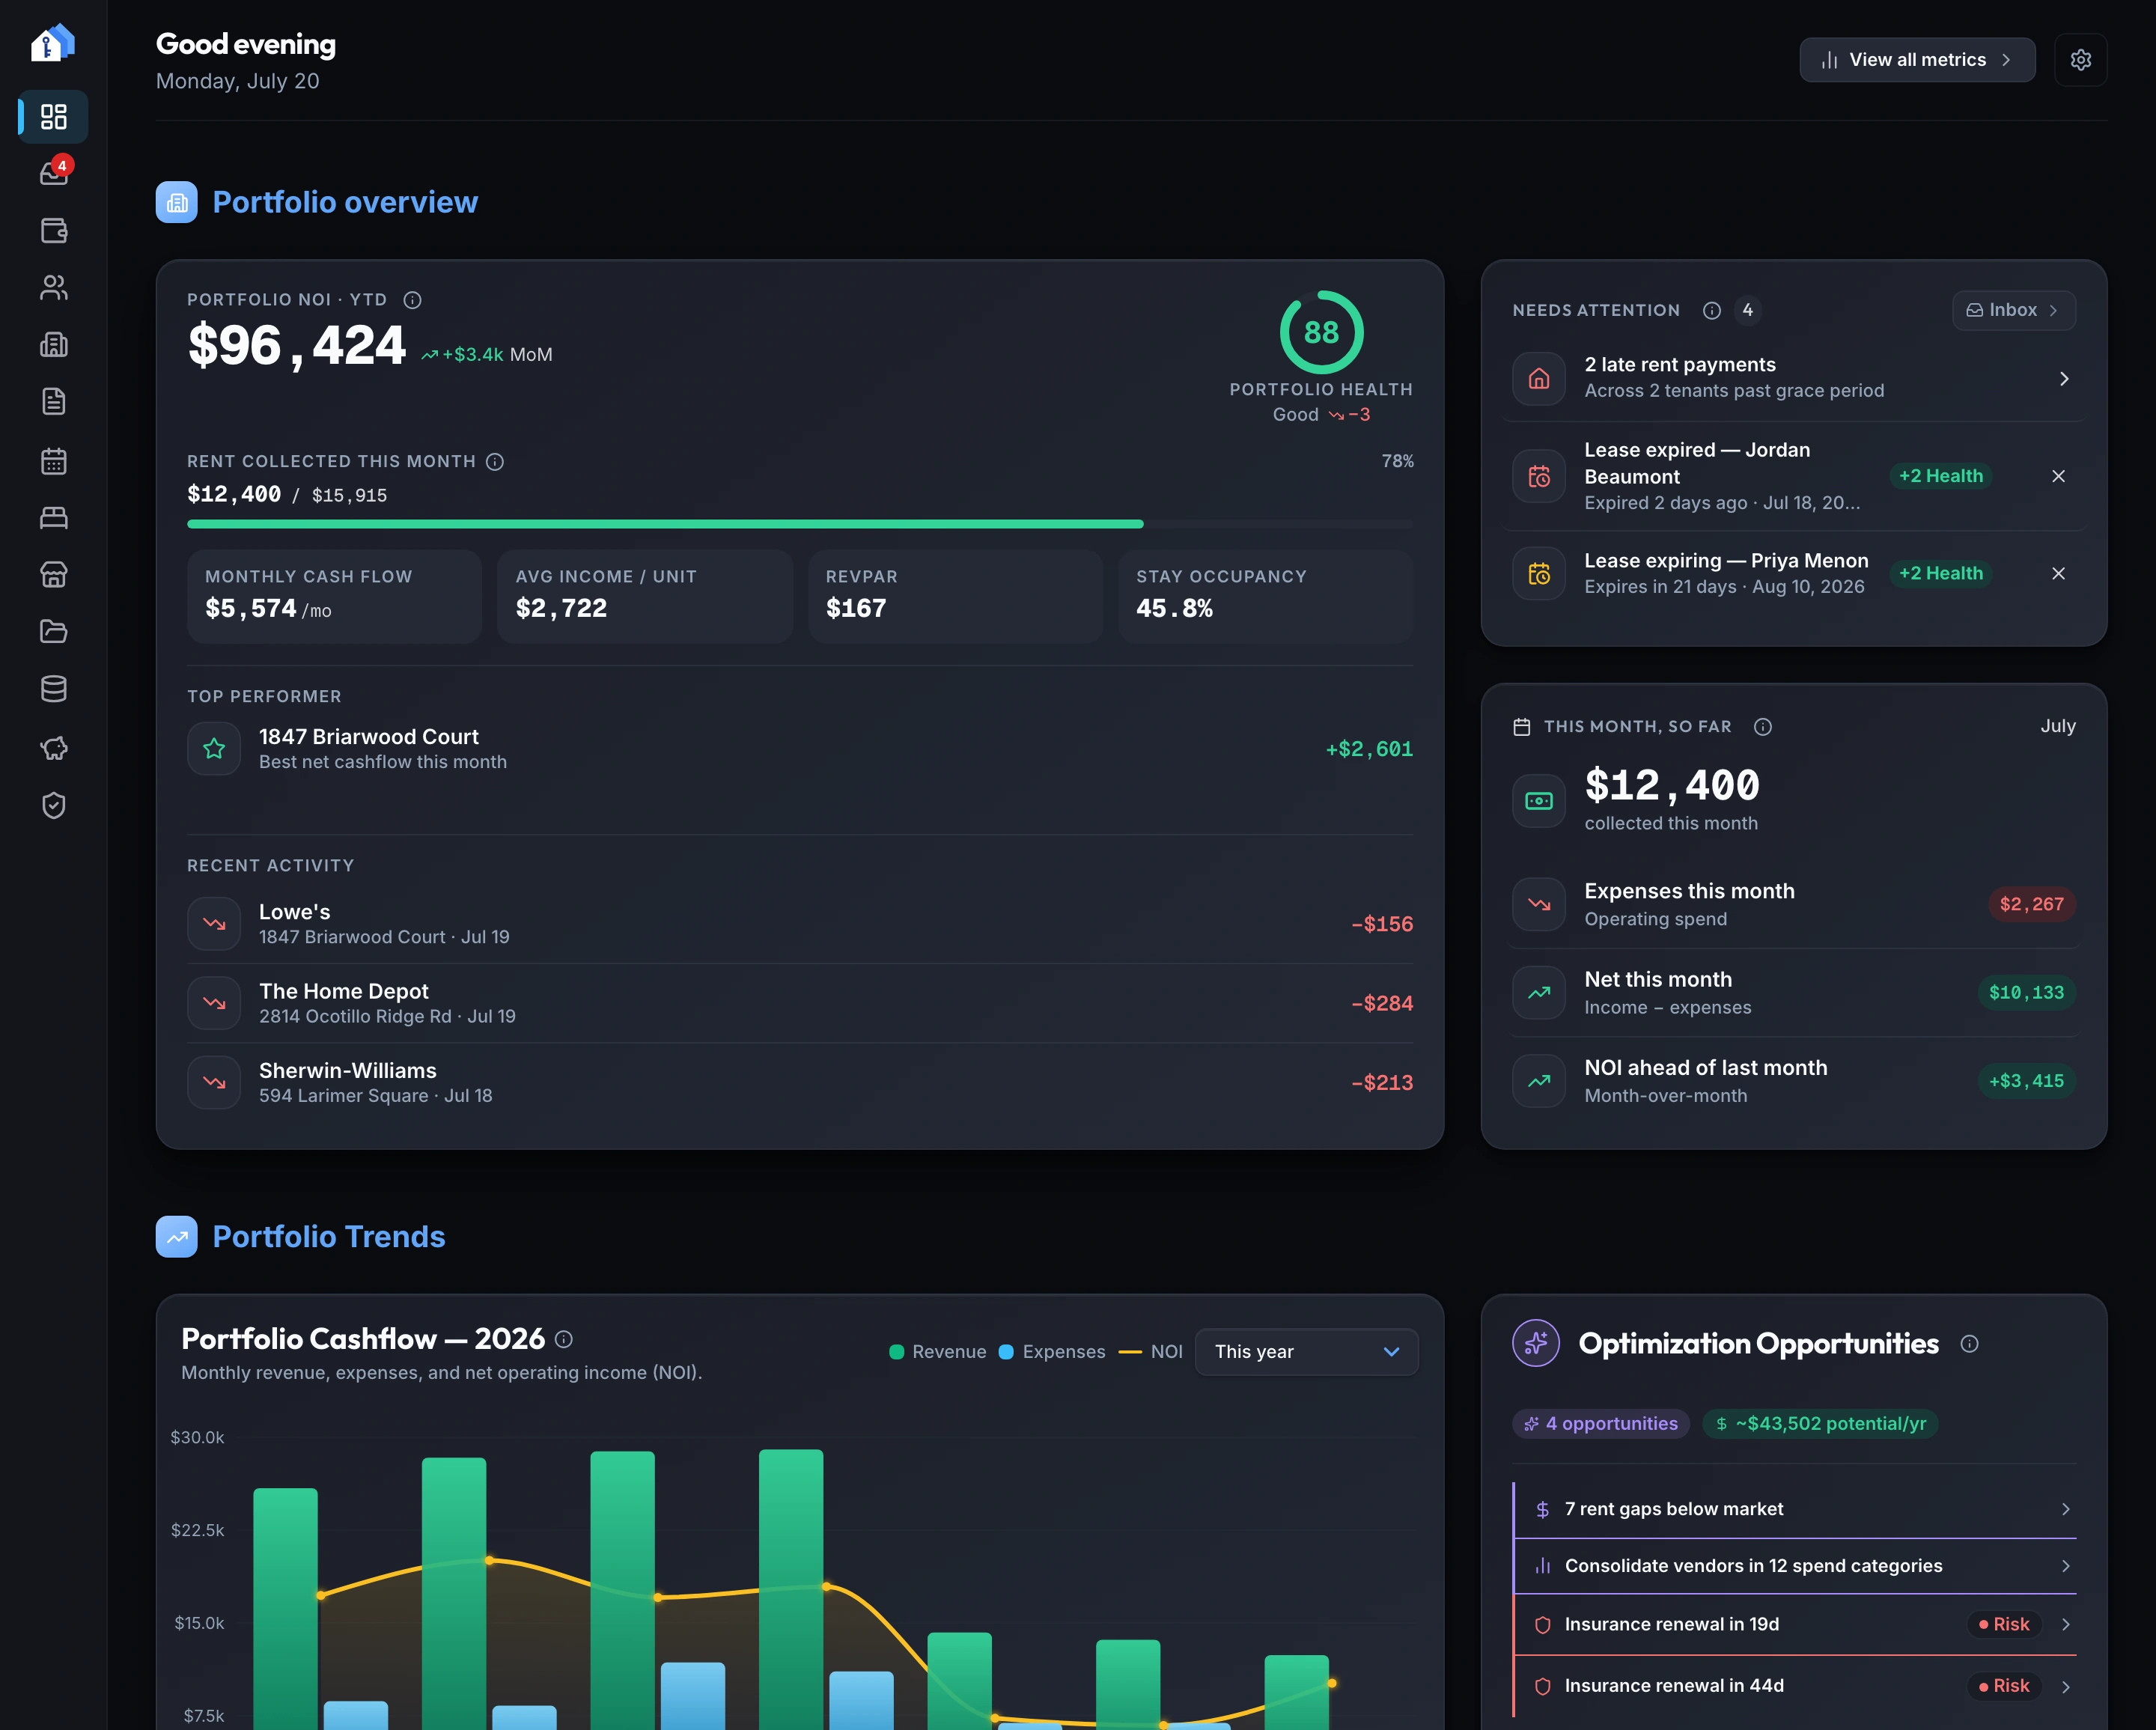
Task: Click the View all metrics button
Action: click(x=1917, y=60)
